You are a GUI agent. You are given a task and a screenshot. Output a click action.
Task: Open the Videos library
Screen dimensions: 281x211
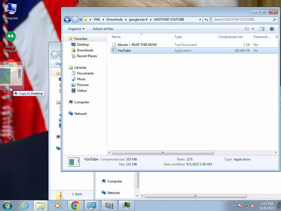[82, 91]
